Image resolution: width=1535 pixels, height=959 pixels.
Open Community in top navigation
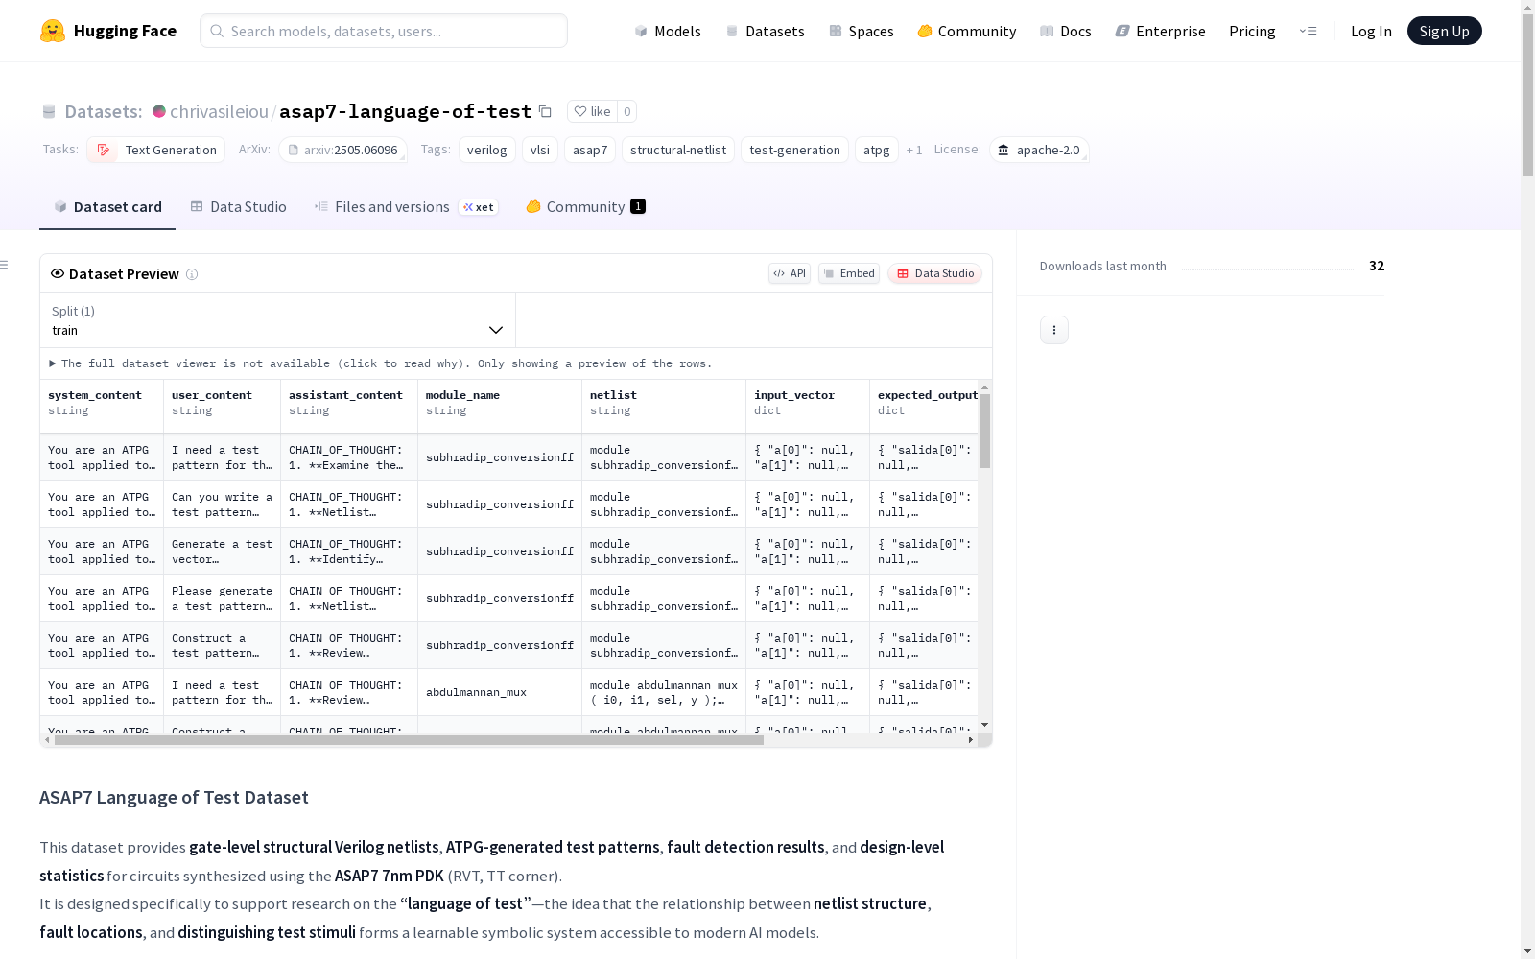967,31
